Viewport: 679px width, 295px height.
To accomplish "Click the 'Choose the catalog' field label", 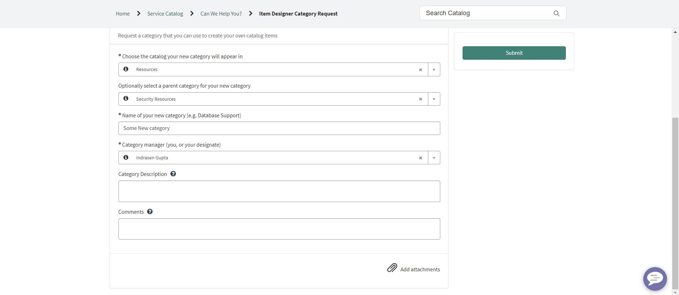I will 182,57.
